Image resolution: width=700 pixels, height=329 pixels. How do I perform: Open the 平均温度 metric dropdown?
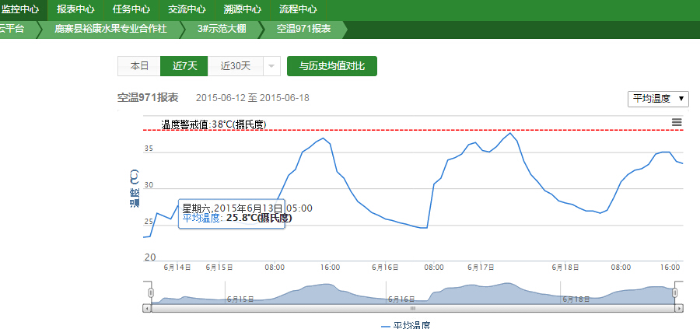click(658, 99)
